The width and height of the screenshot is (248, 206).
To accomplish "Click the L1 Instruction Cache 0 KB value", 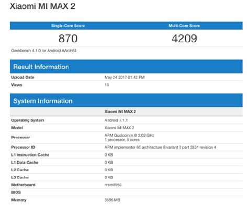I will 109,155.
